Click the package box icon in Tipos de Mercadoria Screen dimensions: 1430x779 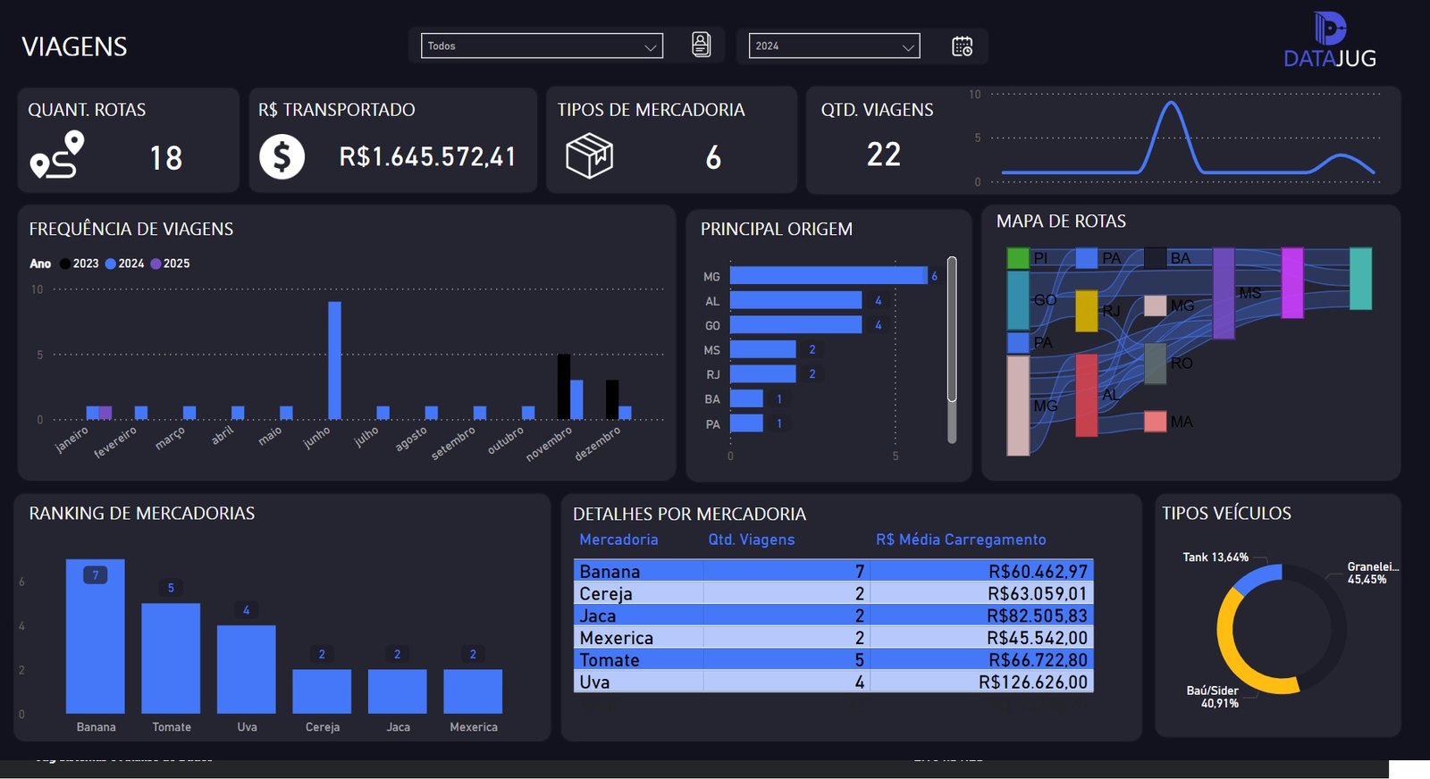(x=589, y=155)
